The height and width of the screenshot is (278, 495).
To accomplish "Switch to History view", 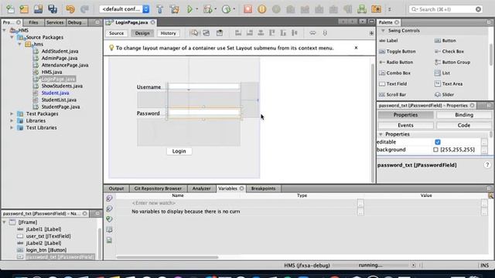I will [169, 33].
